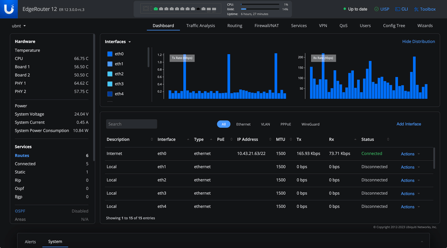The width and height of the screenshot is (447, 248).
Task: Click the Hide Distribution link
Action: pyautogui.click(x=418, y=42)
